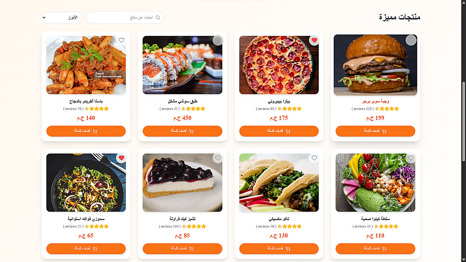Add the 85 cheesecake to cart

point(182,248)
